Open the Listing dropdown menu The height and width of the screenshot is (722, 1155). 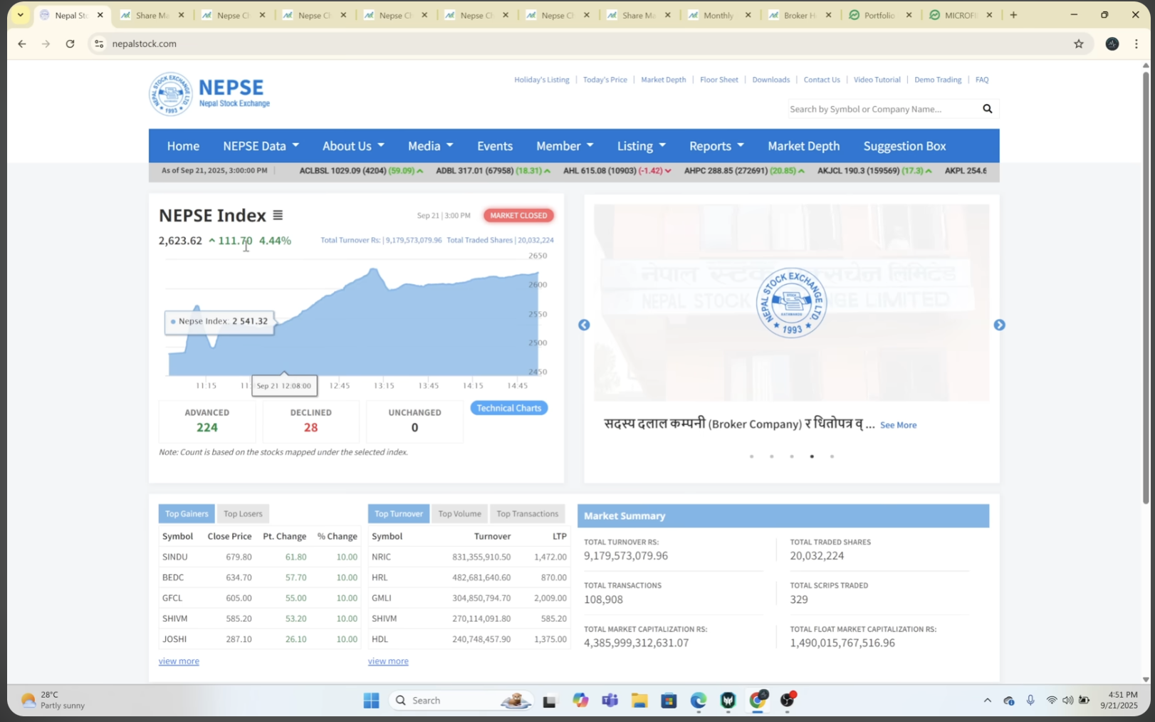tap(641, 146)
